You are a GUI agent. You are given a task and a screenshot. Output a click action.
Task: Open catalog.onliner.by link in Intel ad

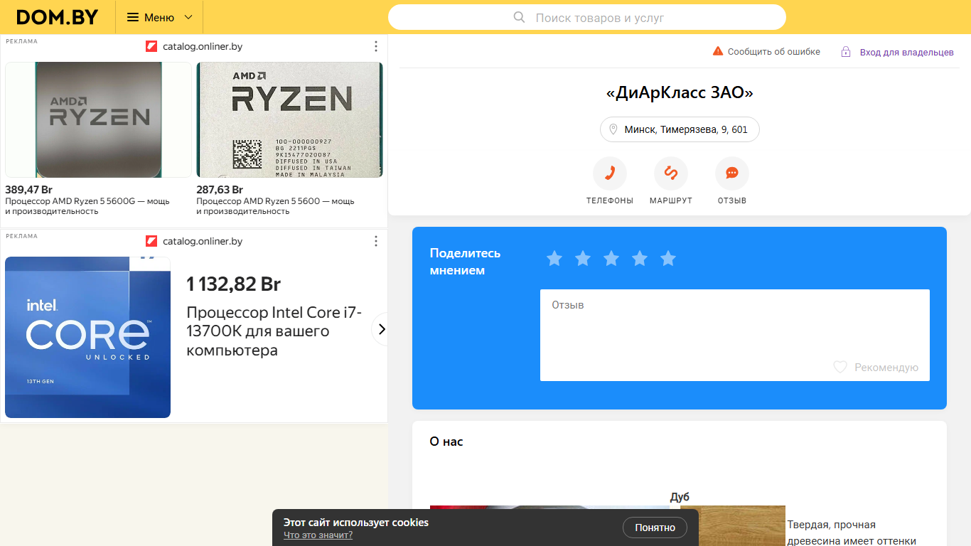point(203,241)
